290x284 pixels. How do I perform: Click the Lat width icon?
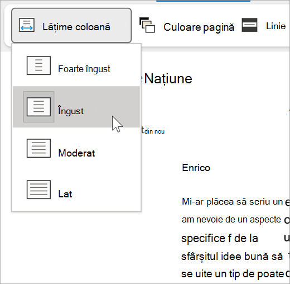38,190
